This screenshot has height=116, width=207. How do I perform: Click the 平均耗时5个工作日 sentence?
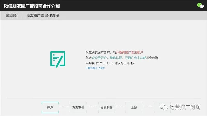(110, 63)
